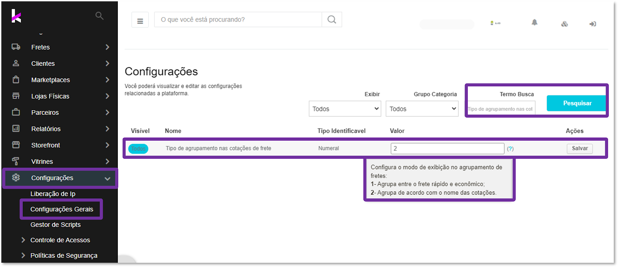Click the 'O que você está procurando?' search box
Screen dimensions: 618x267
pyautogui.click(x=238, y=20)
